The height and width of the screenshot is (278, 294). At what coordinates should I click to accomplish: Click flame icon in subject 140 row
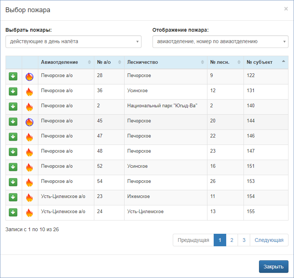[x=29, y=107]
